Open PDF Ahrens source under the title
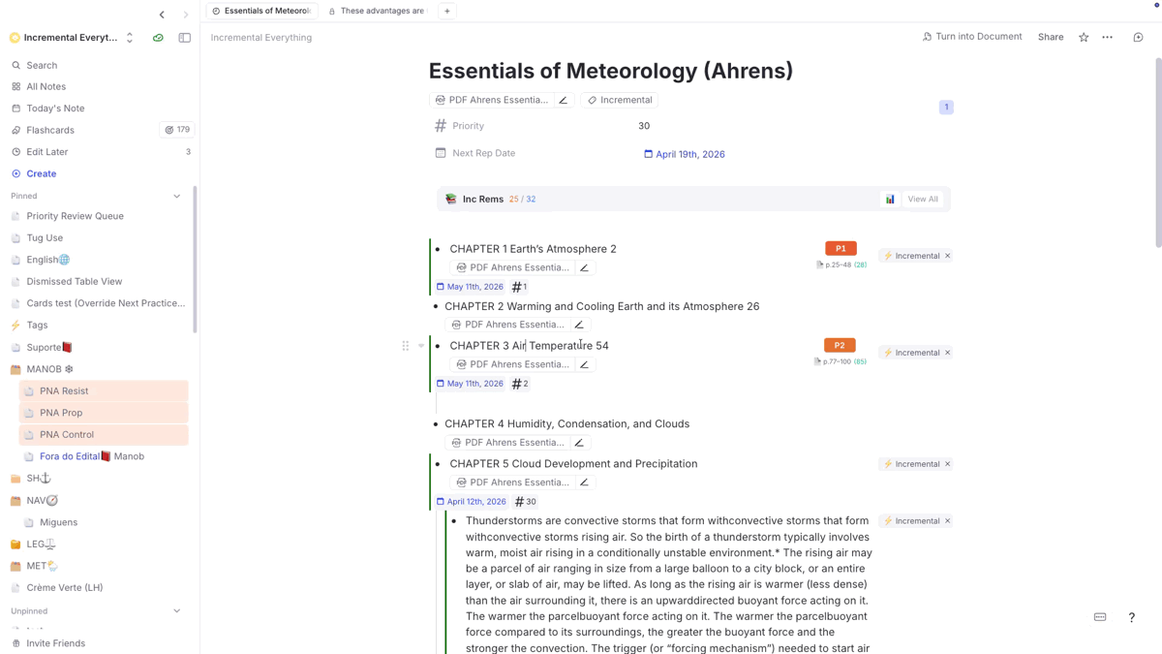 492,100
